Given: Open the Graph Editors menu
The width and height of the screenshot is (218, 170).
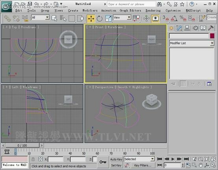Looking at the screenshot, I should tap(130, 10).
